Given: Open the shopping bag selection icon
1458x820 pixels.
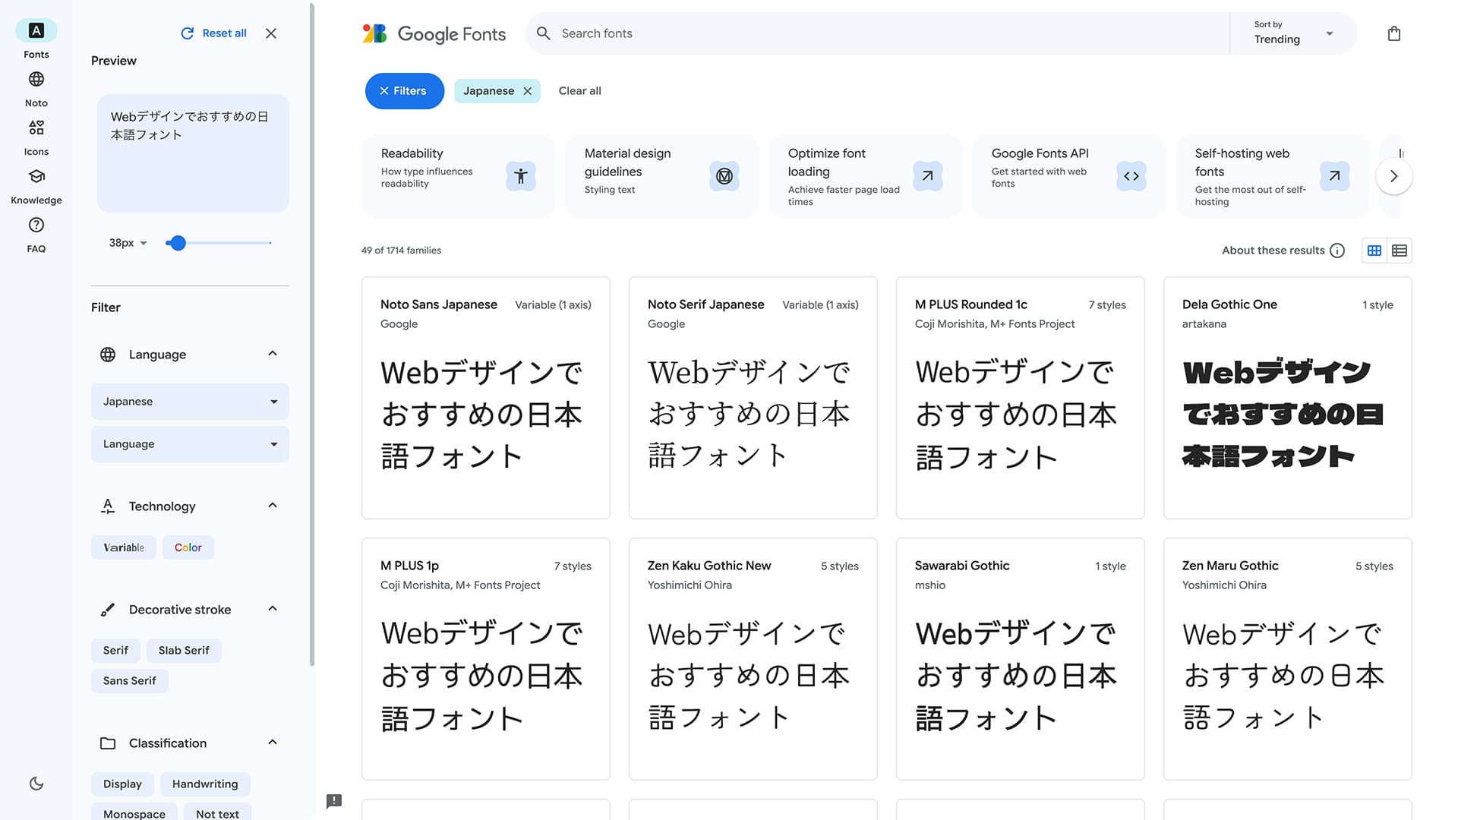Looking at the screenshot, I should point(1394,33).
